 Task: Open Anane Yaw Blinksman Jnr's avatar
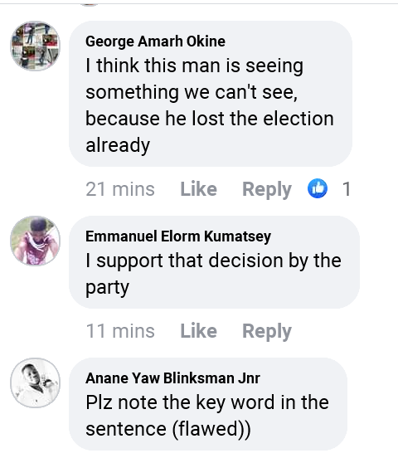tap(36, 382)
